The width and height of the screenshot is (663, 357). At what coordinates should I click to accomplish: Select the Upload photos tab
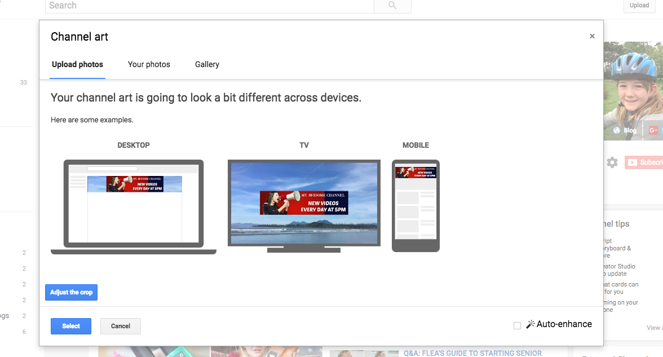[x=77, y=64]
